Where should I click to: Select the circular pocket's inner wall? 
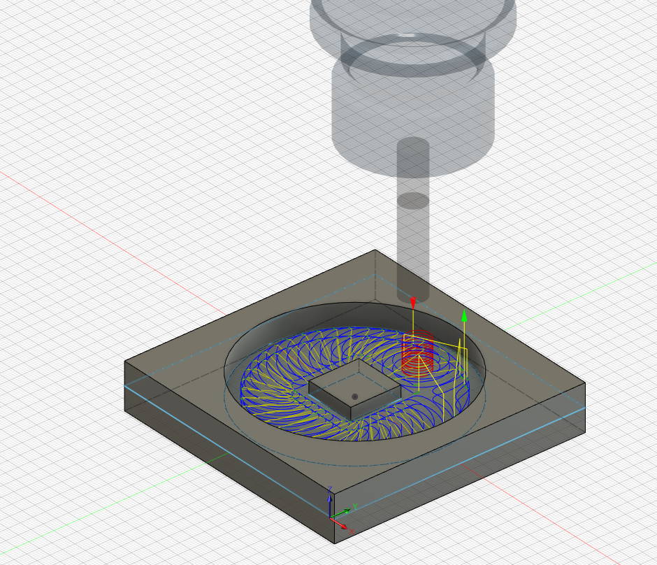tap(356, 317)
